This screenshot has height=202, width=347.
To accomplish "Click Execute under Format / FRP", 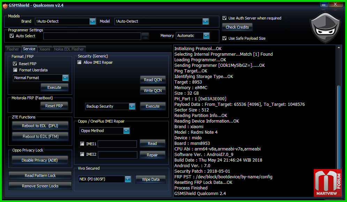I will pyautogui.click(x=54, y=87).
